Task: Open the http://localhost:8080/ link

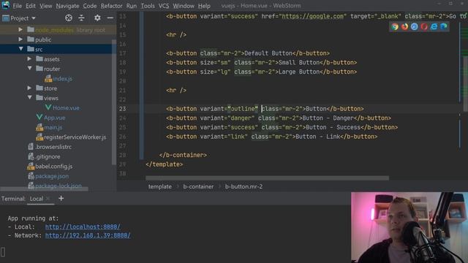Action: (x=83, y=226)
